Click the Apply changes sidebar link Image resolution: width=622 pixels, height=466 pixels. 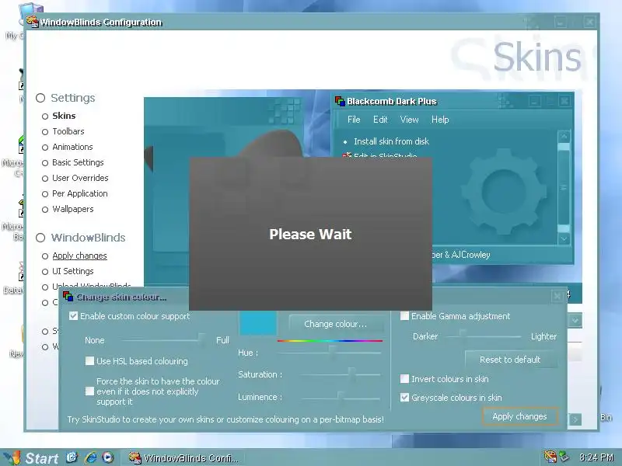point(79,256)
